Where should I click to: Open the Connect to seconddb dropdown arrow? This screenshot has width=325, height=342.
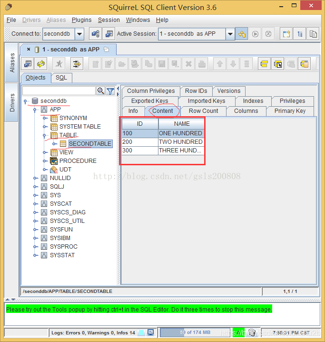pyautogui.click(x=79, y=34)
